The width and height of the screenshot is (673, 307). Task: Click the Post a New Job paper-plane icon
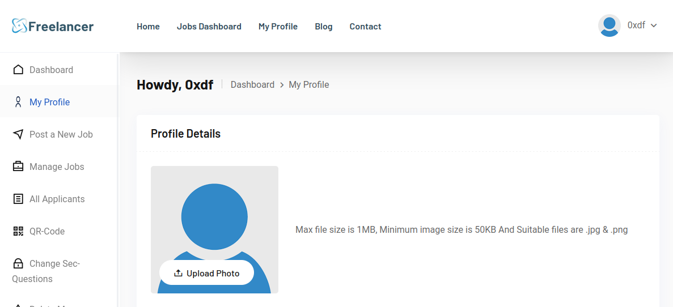[18, 134]
